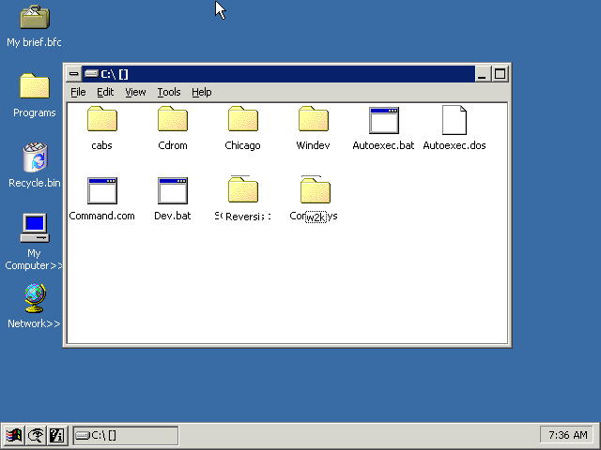Open the My brief.bfc briefcase icon
This screenshot has height=450, width=601.
pos(35,17)
